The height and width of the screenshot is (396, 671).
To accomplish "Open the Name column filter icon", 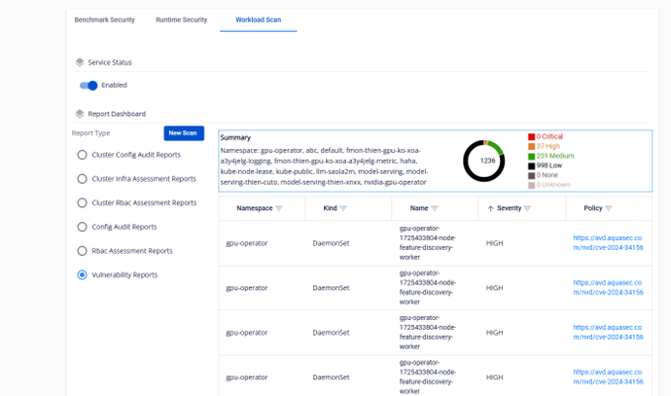I will point(435,208).
